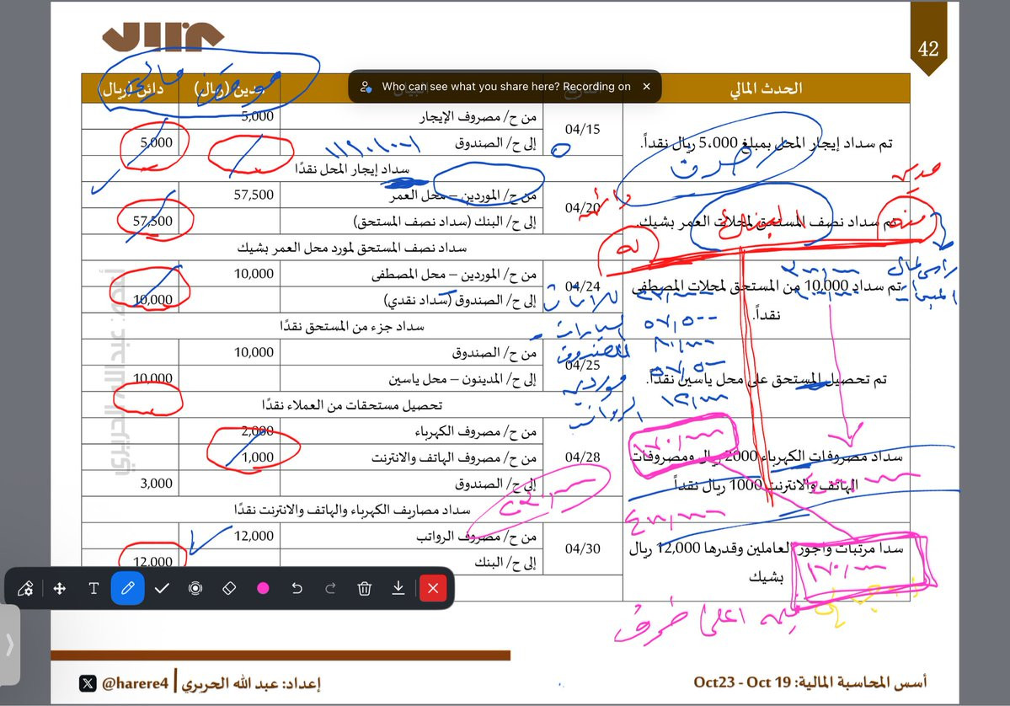Viewport: 1010px width, 706px height.
Task: Click 'إلى ح/ المدينون – محل ياسين' entry
Action: pyautogui.click(x=462, y=379)
